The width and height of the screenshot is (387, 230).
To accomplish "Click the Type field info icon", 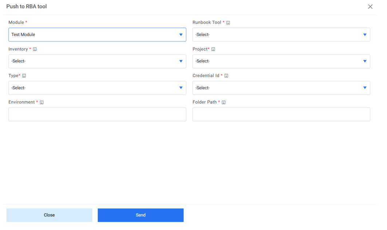I will (x=24, y=76).
